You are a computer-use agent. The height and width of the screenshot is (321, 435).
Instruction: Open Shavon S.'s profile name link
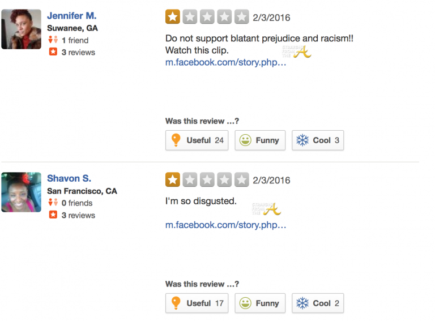click(69, 178)
